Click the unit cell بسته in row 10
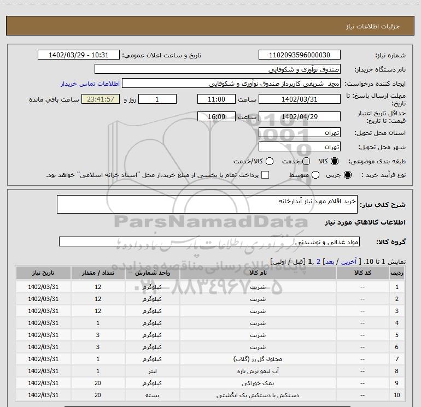Image resolution: width=421 pixels, height=407 pixels. tap(152, 395)
